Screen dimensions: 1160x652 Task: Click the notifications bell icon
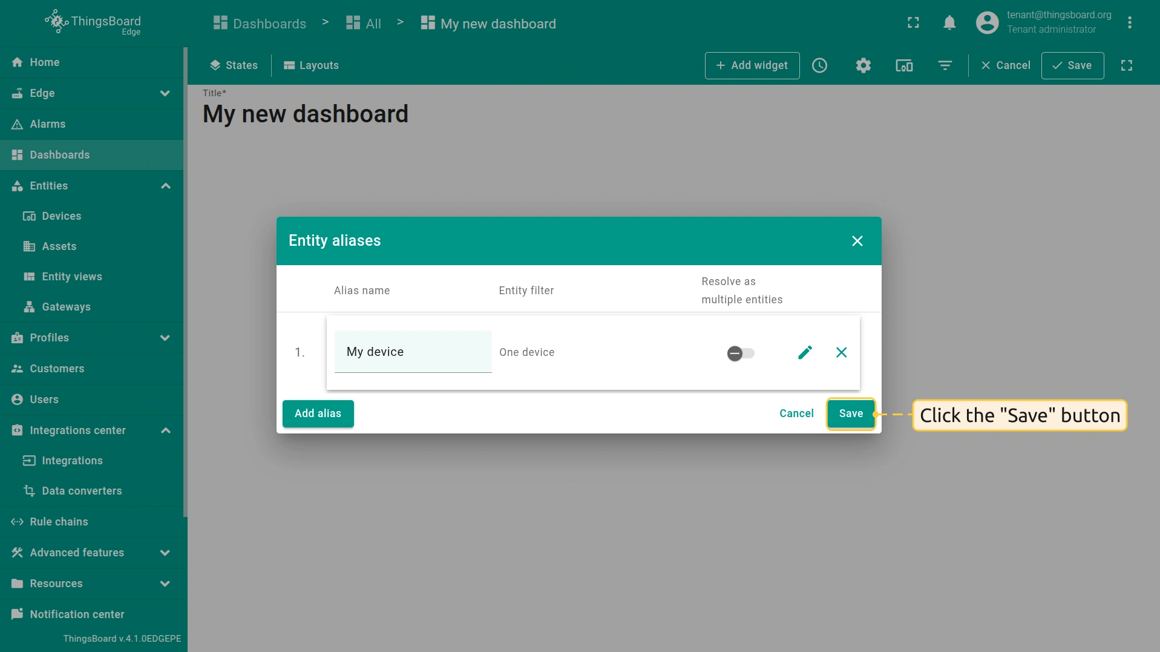pyautogui.click(x=949, y=23)
